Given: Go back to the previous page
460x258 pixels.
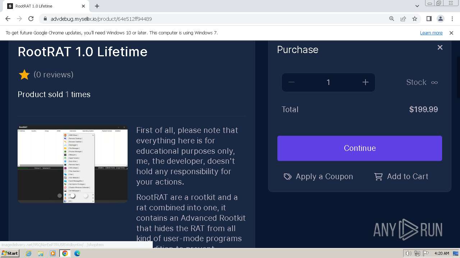Looking at the screenshot, I should coord(8,19).
